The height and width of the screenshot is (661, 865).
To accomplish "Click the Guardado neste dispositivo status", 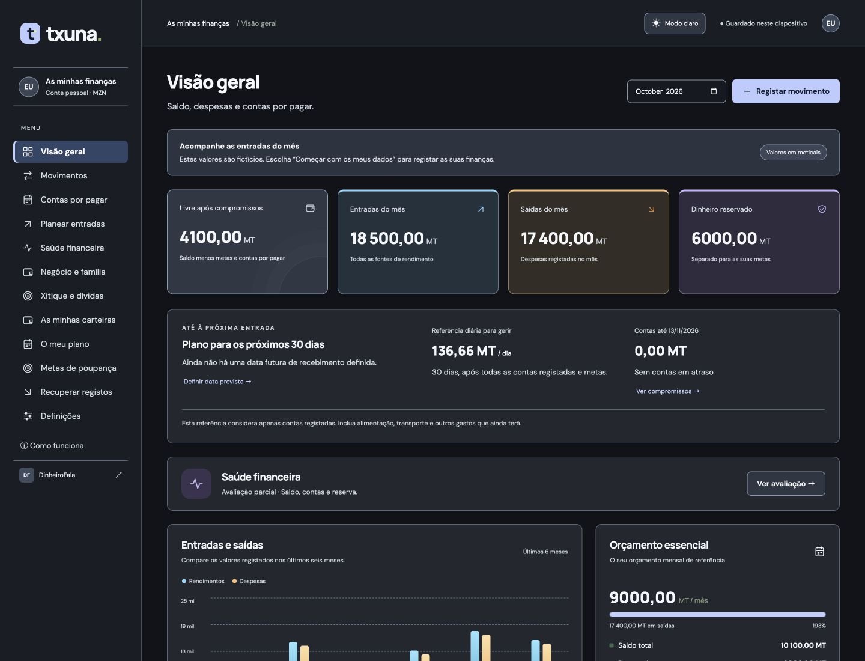I will pos(763,23).
